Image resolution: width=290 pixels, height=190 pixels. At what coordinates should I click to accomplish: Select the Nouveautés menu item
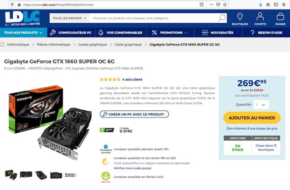(218, 33)
